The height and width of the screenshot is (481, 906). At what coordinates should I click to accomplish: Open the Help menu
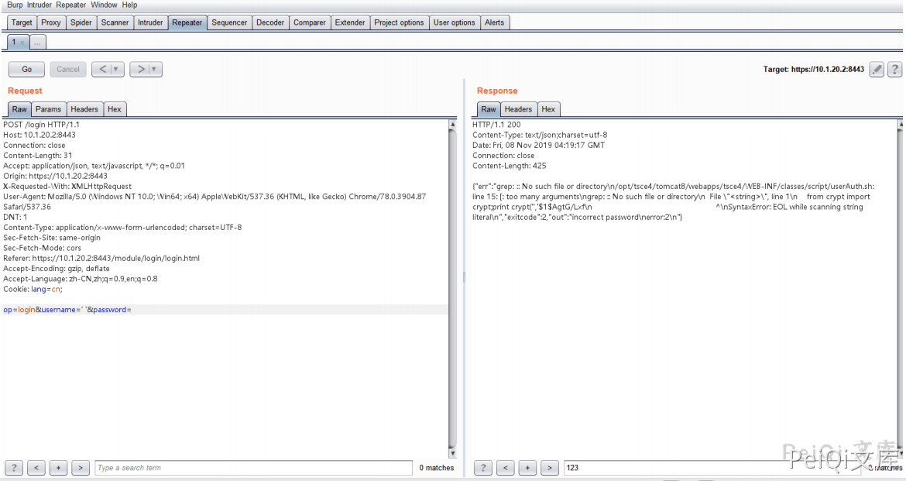tap(129, 5)
